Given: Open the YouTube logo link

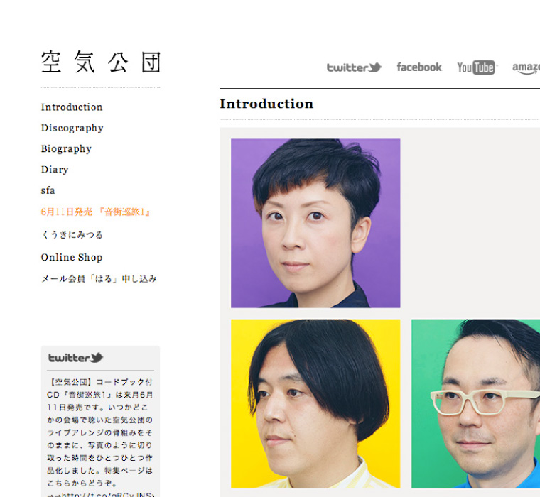Looking at the screenshot, I should click(x=476, y=67).
